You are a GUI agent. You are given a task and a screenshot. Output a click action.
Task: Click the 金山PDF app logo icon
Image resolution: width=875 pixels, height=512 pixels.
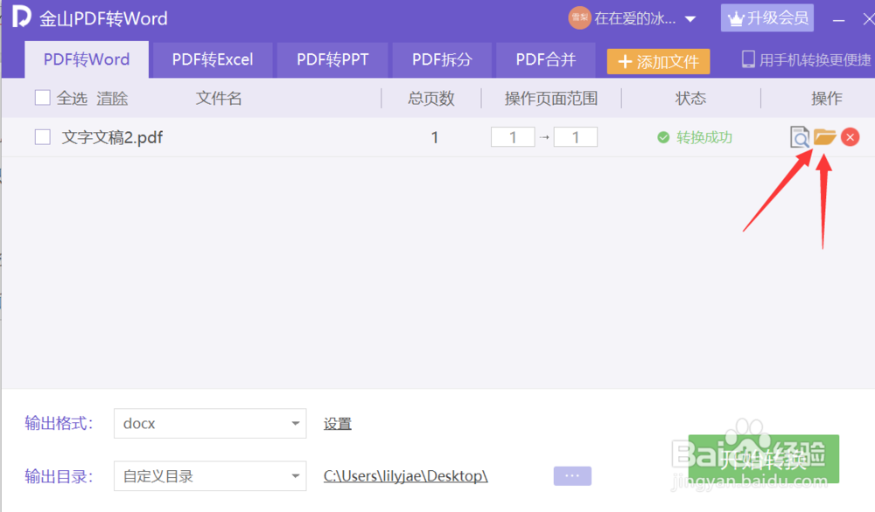tap(17, 17)
